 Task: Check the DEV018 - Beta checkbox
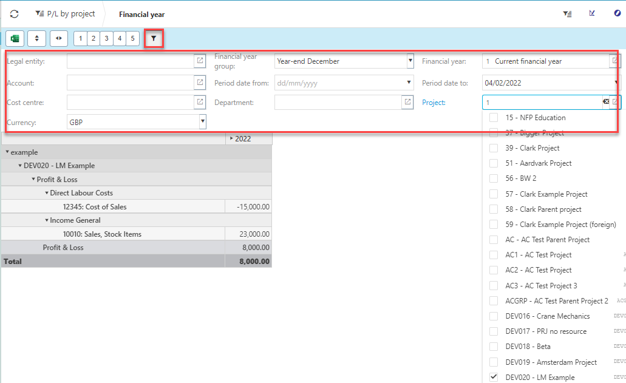pyautogui.click(x=494, y=347)
